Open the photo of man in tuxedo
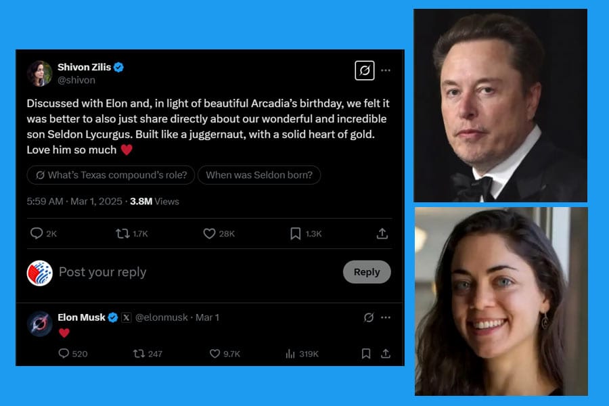 [x=500, y=106]
